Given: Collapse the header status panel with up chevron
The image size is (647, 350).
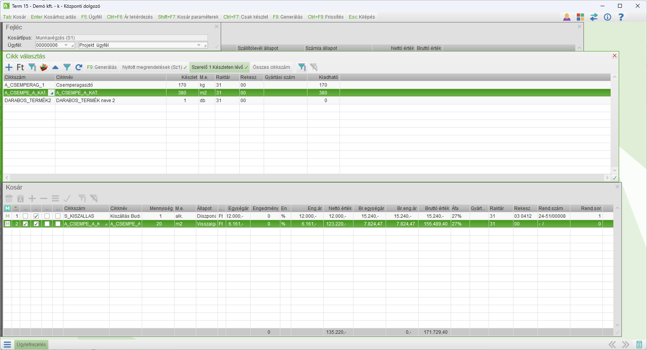Looking at the screenshot, I should coord(579,48).
